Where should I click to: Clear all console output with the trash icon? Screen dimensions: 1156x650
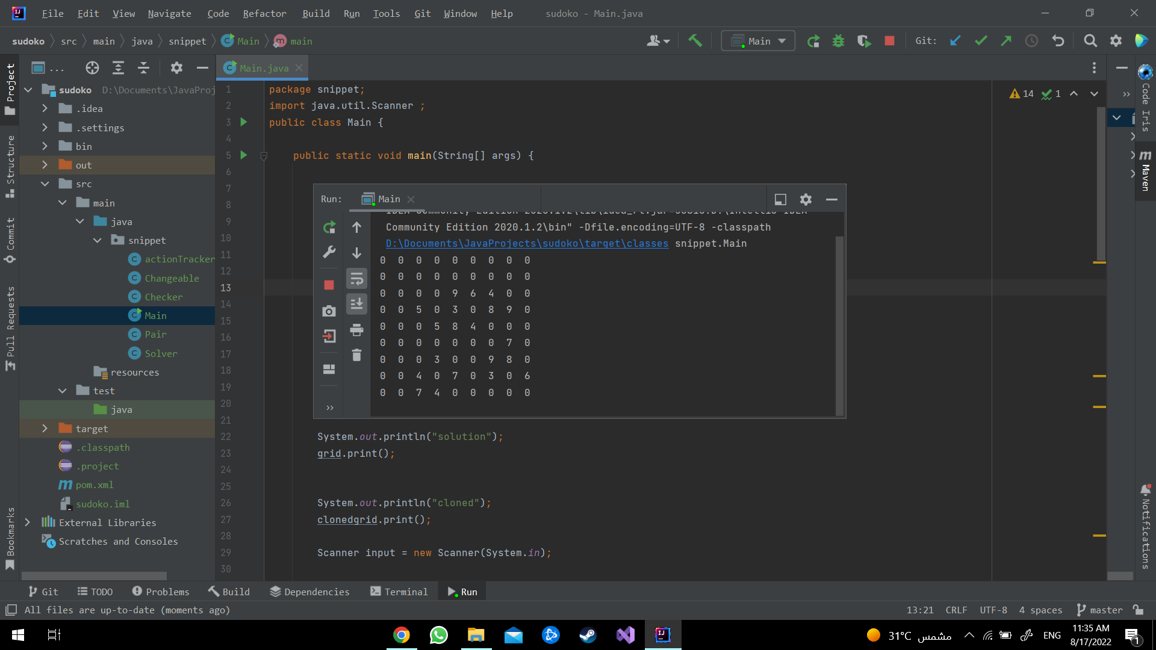point(356,355)
